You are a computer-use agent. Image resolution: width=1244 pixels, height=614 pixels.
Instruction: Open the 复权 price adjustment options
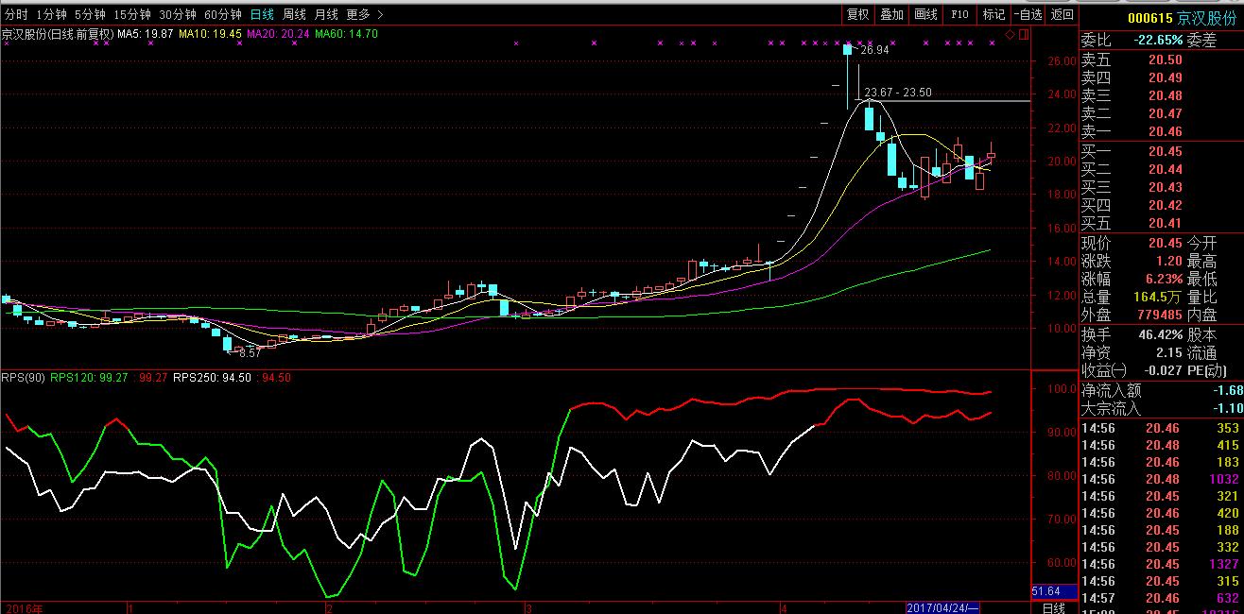point(857,14)
